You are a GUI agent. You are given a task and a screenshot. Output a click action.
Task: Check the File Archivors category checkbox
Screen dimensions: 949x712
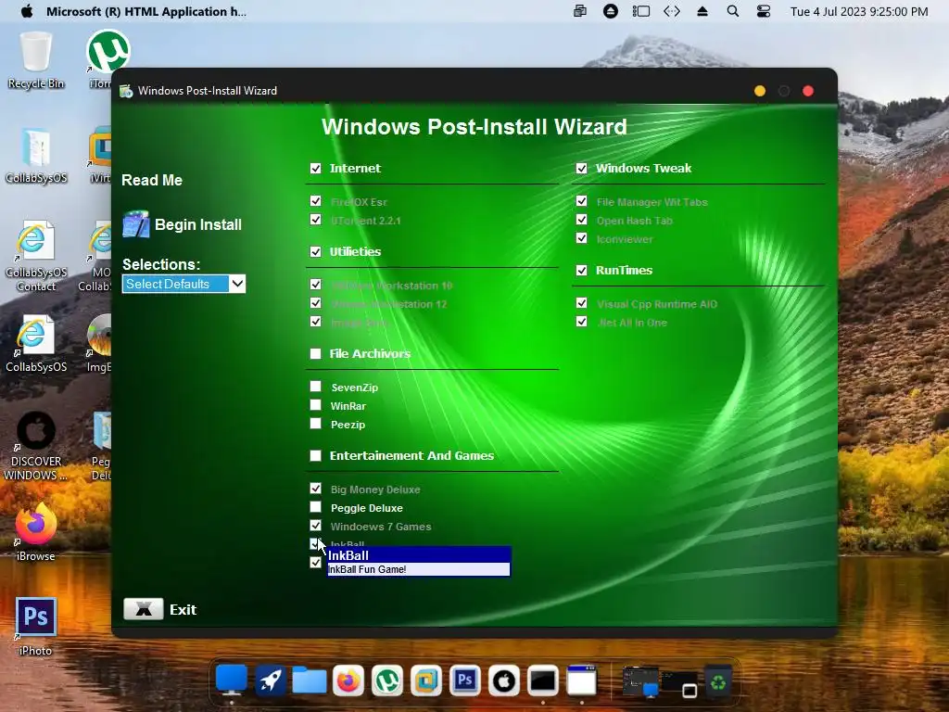pyautogui.click(x=315, y=353)
